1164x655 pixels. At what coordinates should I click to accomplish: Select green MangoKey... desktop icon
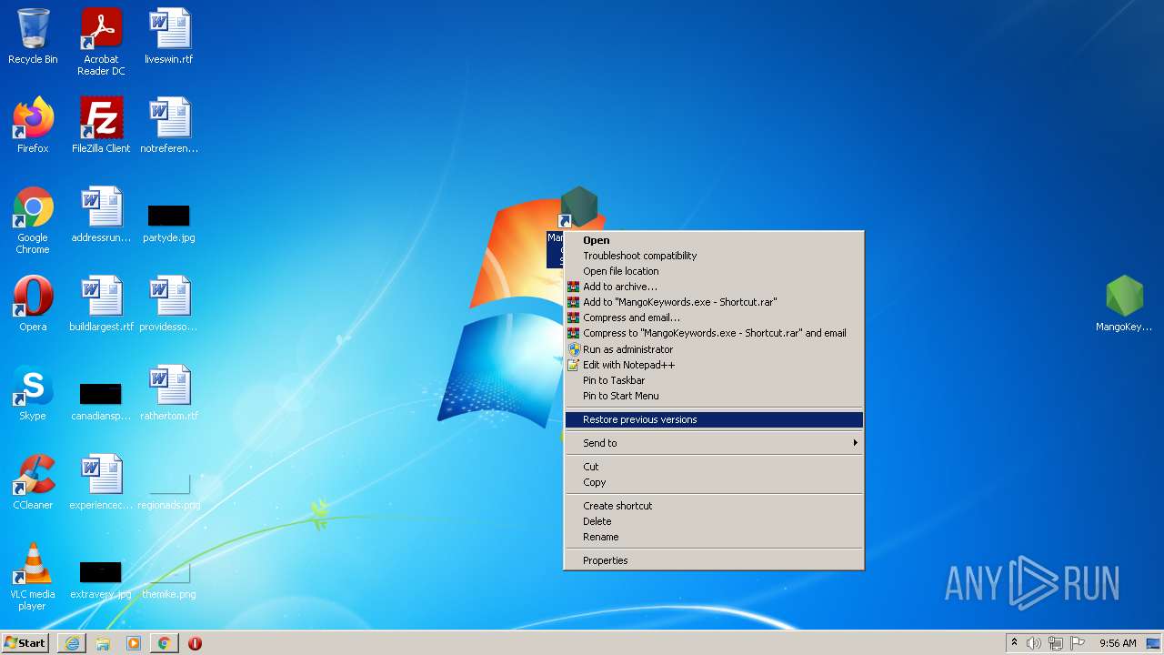1124,304
